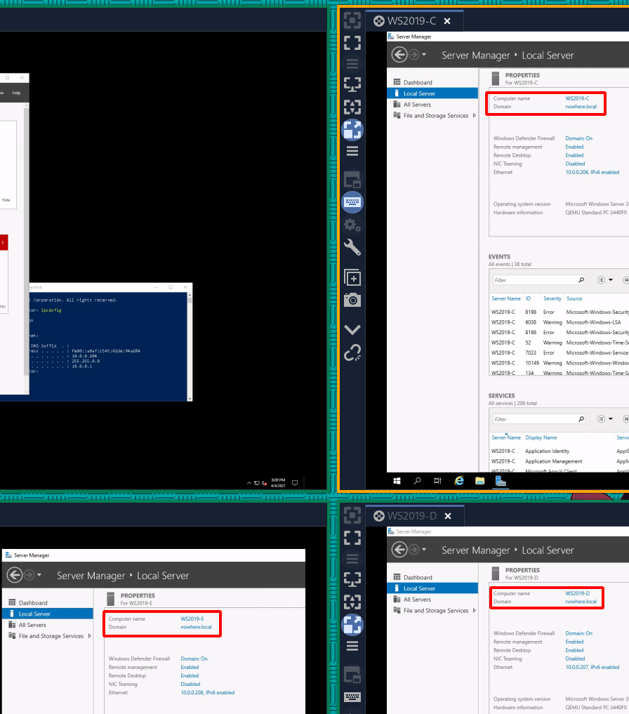The width and height of the screenshot is (629, 714).
Task: Click the PowerShell window vertical scrollbar
Action: (190, 347)
